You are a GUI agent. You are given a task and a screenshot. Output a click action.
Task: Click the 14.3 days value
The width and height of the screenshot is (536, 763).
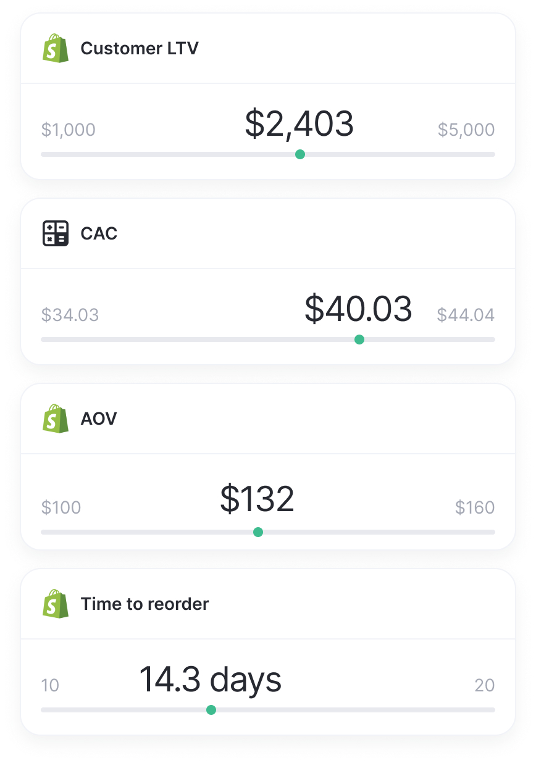pyautogui.click(x=210, y=679)
